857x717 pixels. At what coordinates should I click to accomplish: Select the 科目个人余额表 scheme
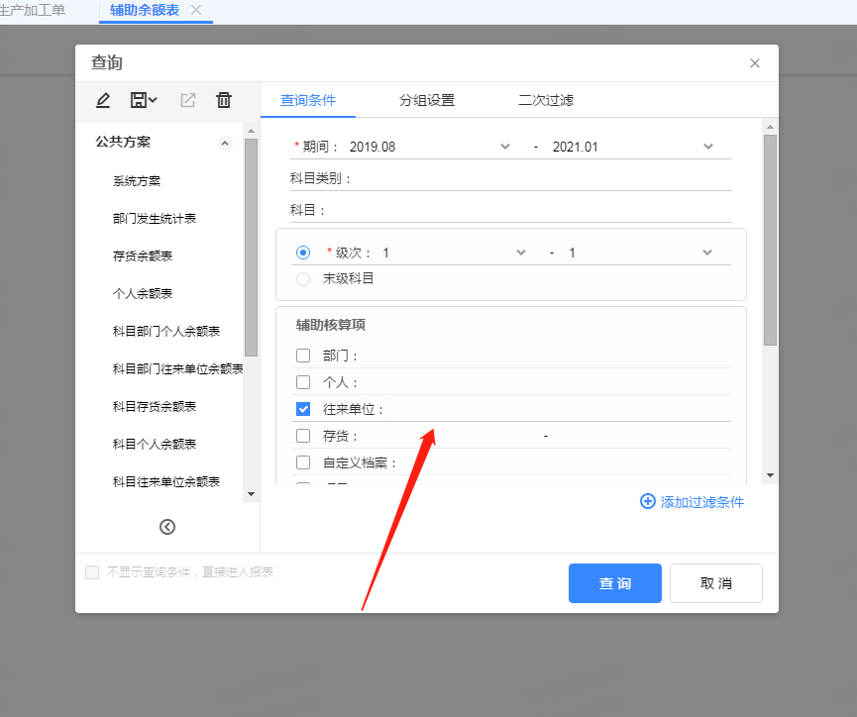(155, 444)
